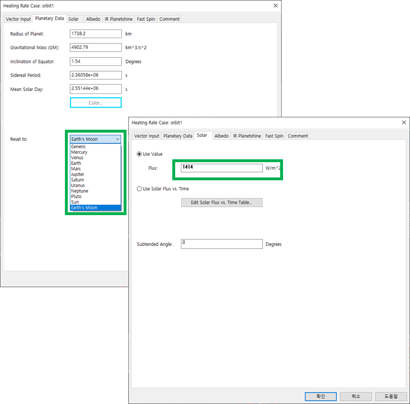The image size is (410, 404).
Task: Switch to Vector Input tab in back window
Action: 18,19
